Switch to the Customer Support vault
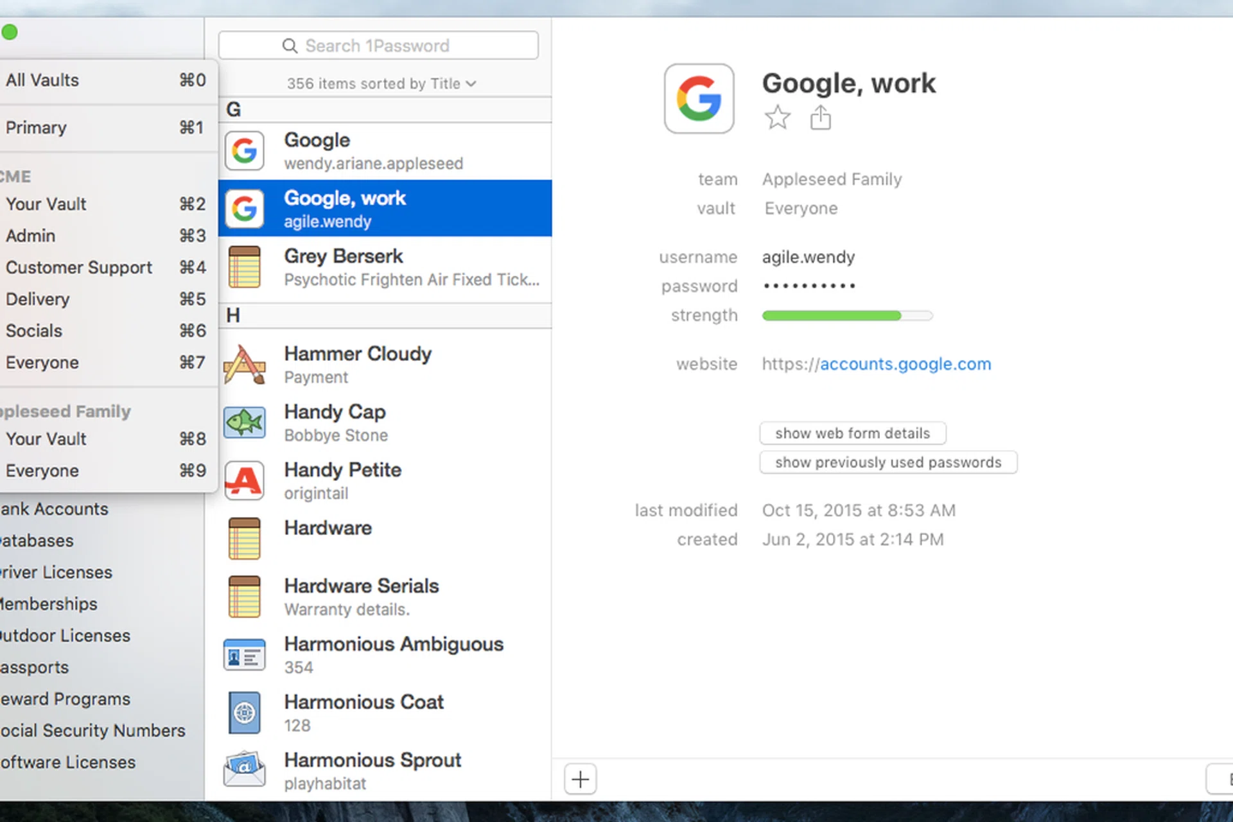This screenshot has height=822, width=1233. pos(79,267)
